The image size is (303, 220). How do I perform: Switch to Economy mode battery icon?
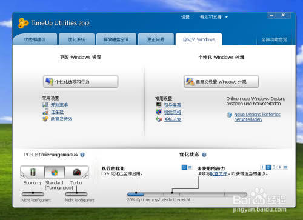(33, 172)
